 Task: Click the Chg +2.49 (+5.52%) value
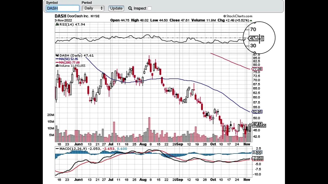(234, 20)
